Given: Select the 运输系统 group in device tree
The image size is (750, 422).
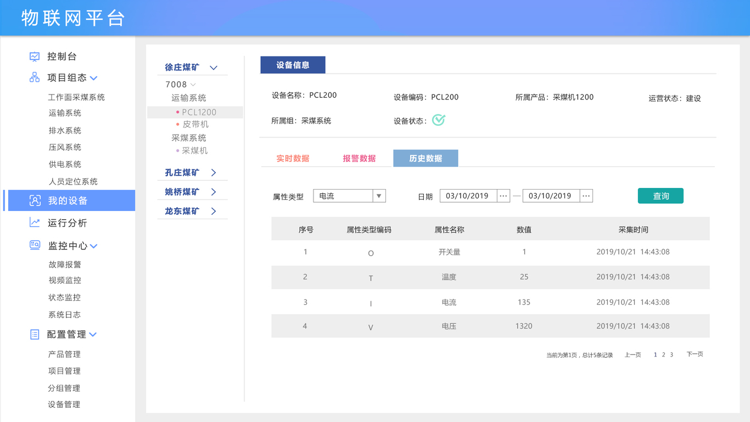Looking at the screenshot, I should tap(189, 98).
